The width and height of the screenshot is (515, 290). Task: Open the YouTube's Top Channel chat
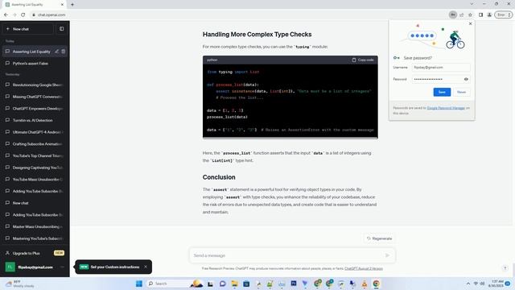tap(35, 155)
